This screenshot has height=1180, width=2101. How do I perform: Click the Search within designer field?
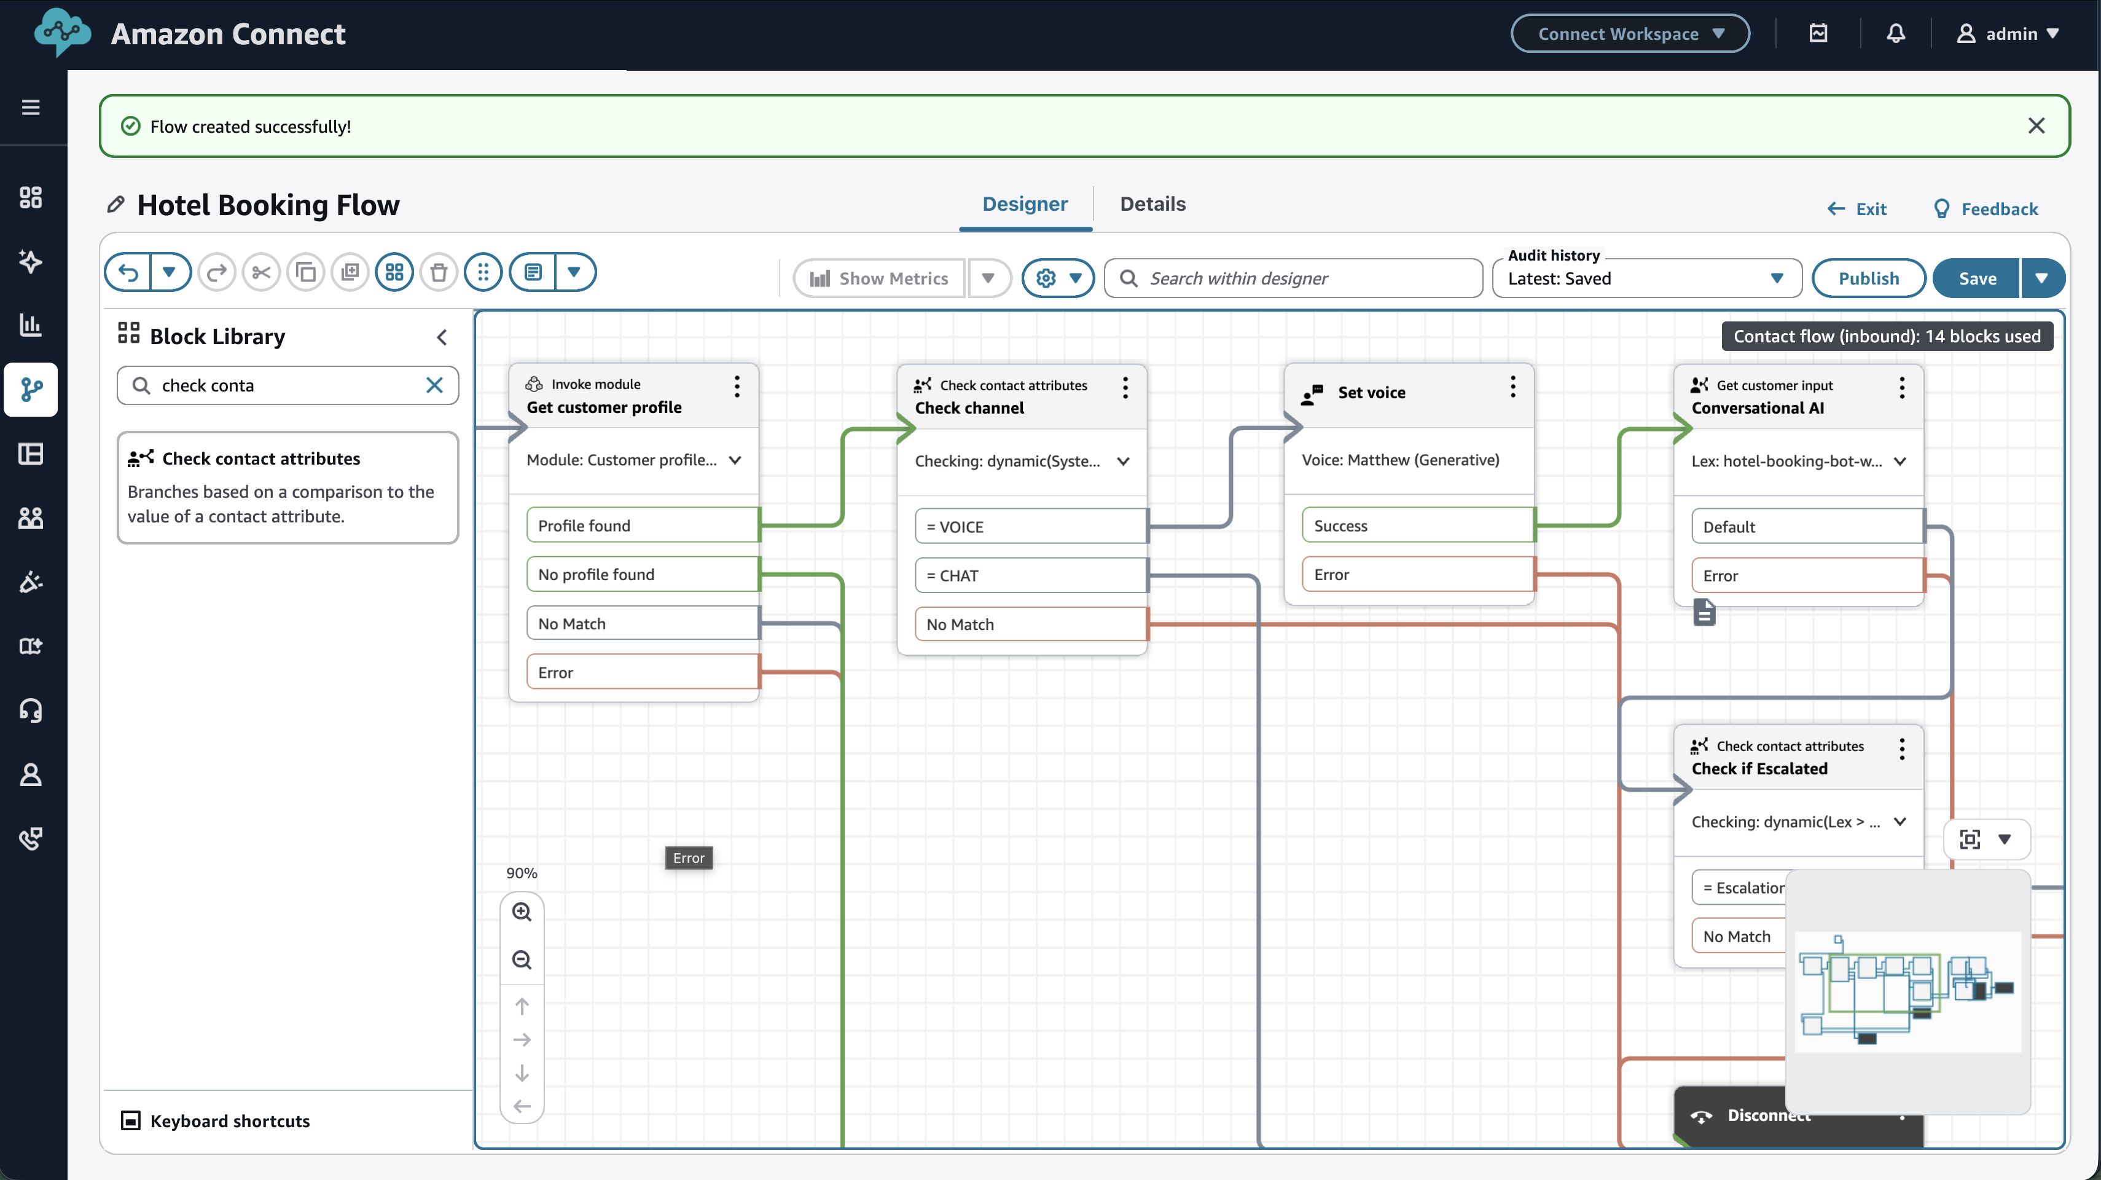pos(1294,278)
